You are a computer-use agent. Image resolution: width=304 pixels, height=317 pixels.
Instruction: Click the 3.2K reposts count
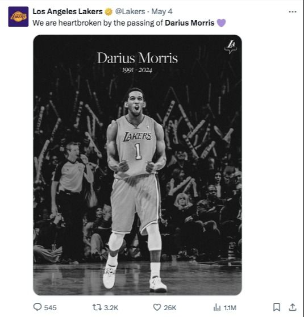[x=111, y=308]
